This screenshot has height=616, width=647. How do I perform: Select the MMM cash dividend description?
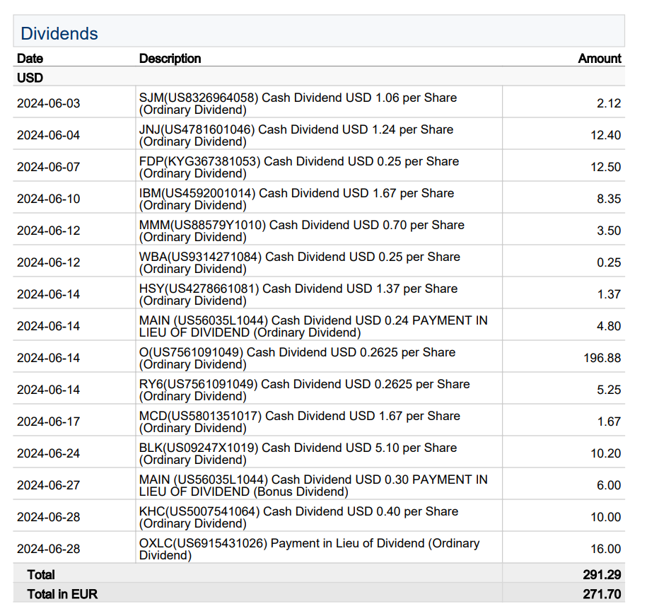[x=301, y=231]
